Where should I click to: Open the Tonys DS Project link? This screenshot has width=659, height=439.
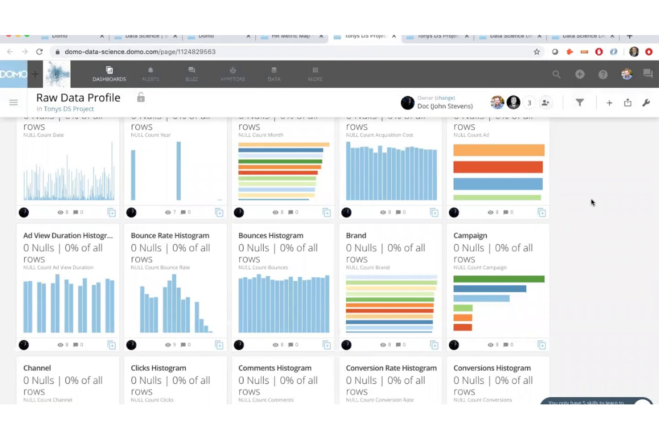click(x=69, y=109)
